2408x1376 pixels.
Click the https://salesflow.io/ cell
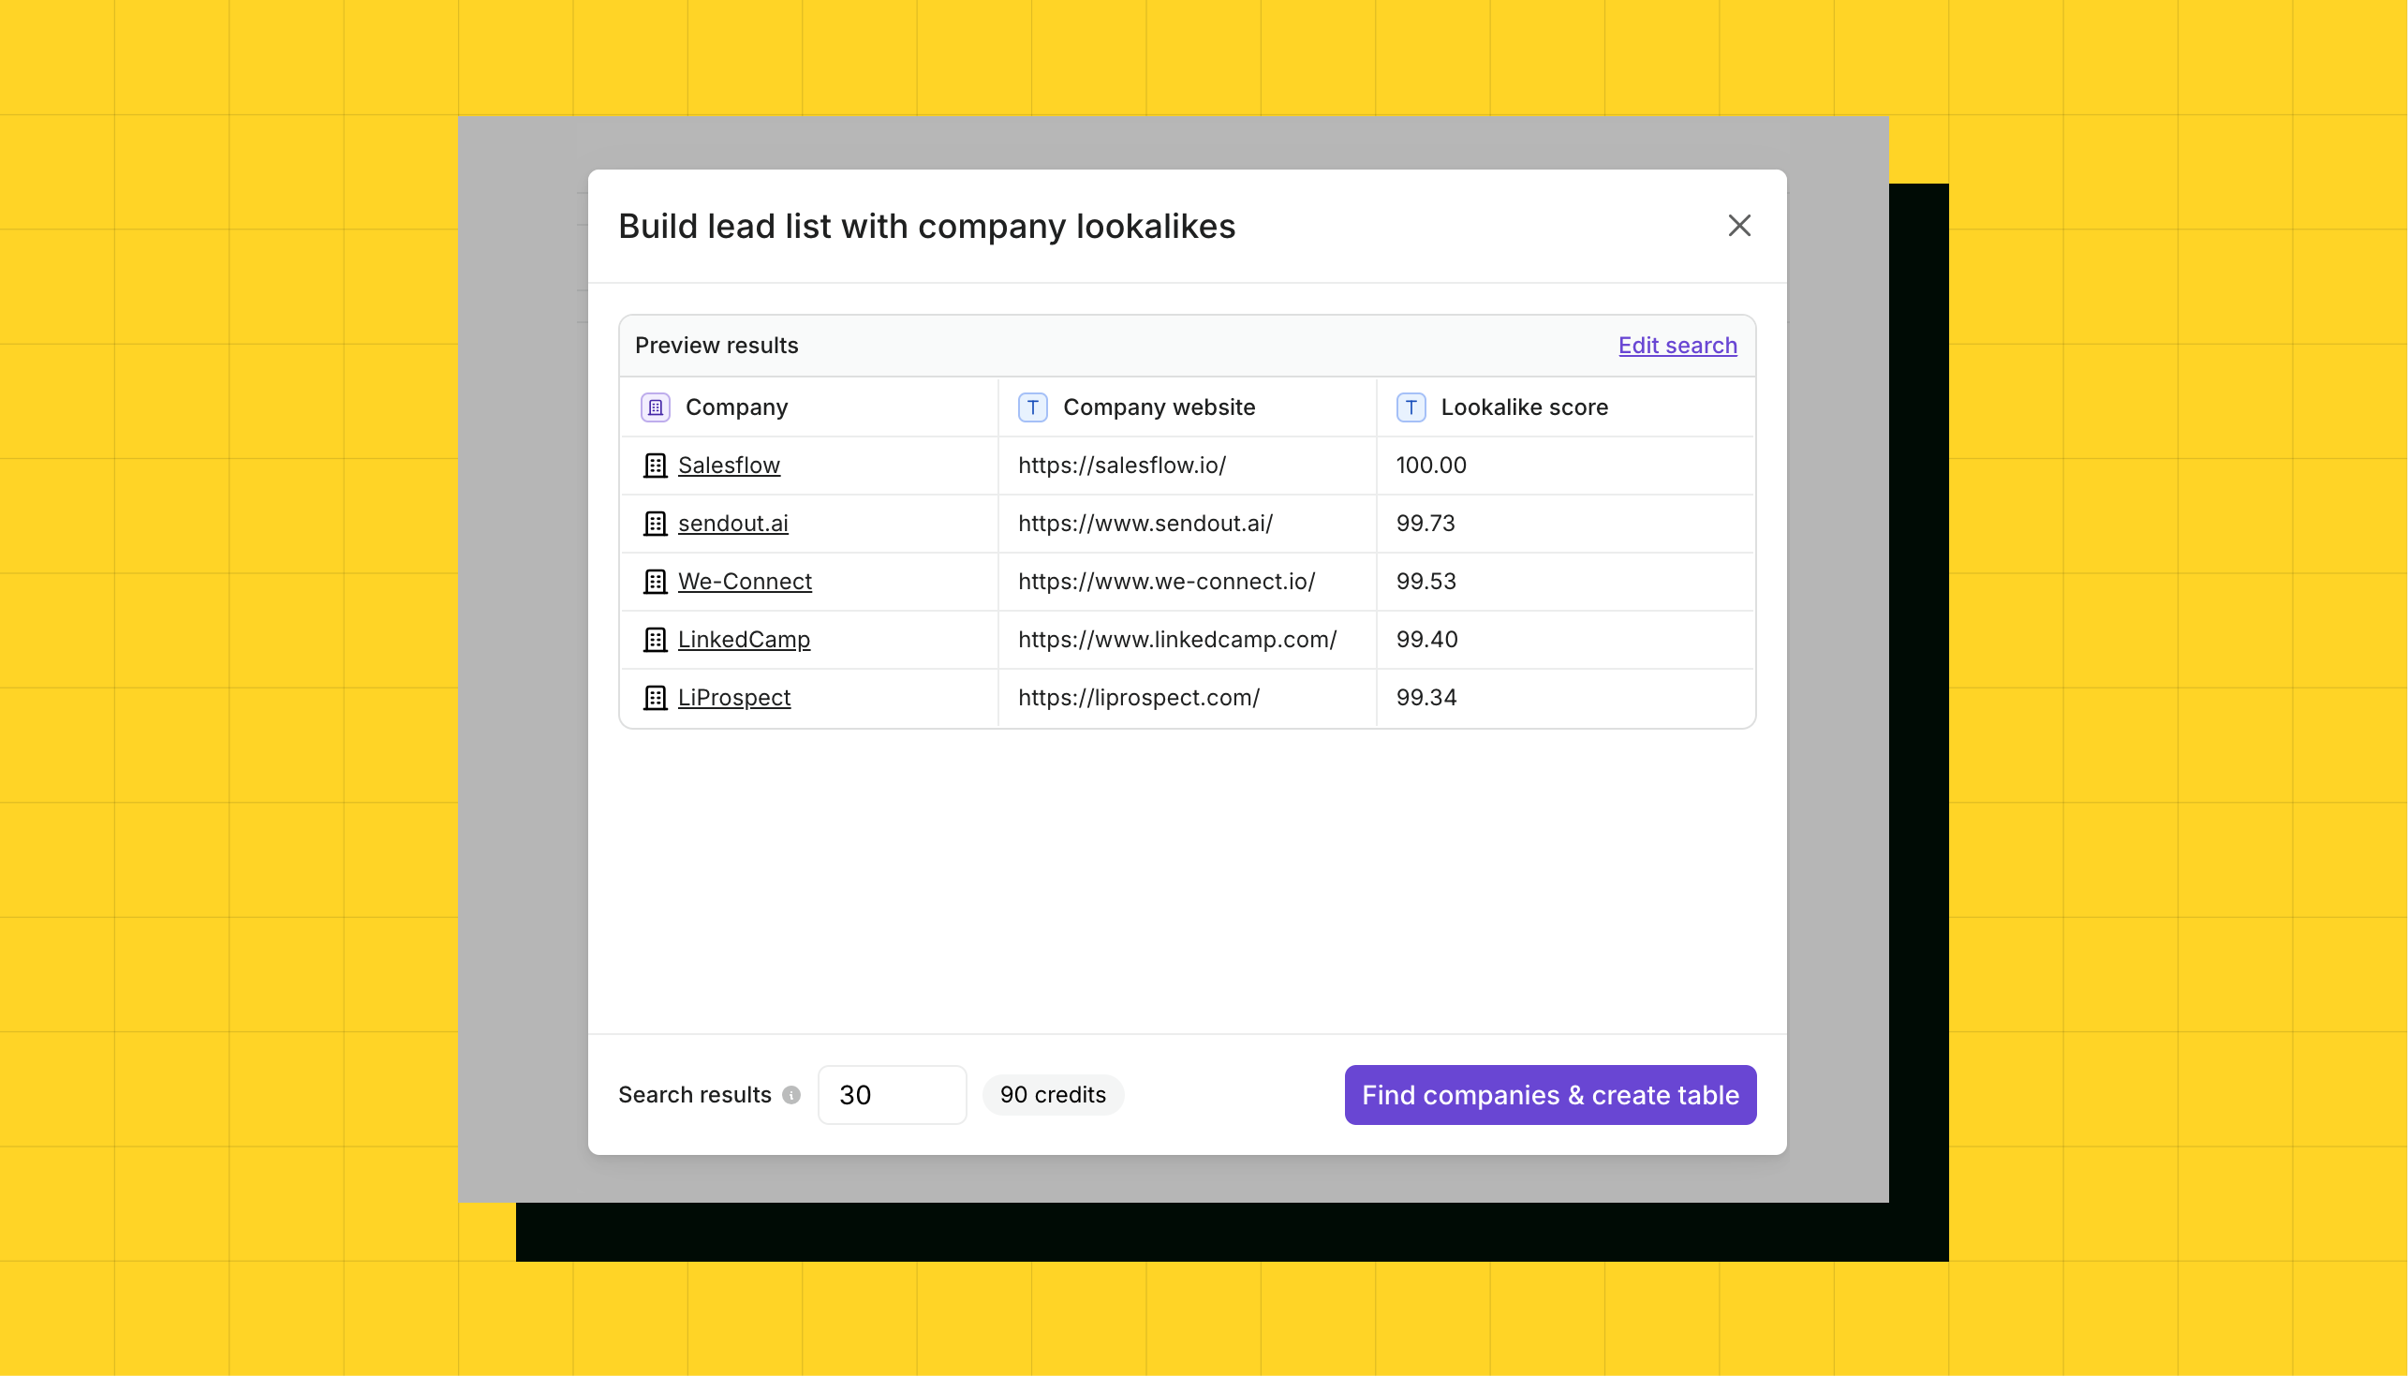[x=1187, y=465]
